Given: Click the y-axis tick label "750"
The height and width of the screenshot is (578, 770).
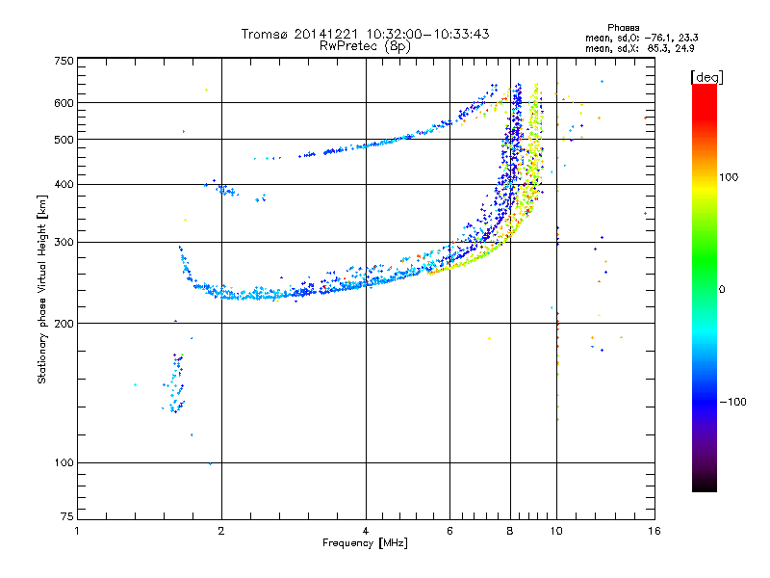Looking at the screenshot, I should click(64, 61).
